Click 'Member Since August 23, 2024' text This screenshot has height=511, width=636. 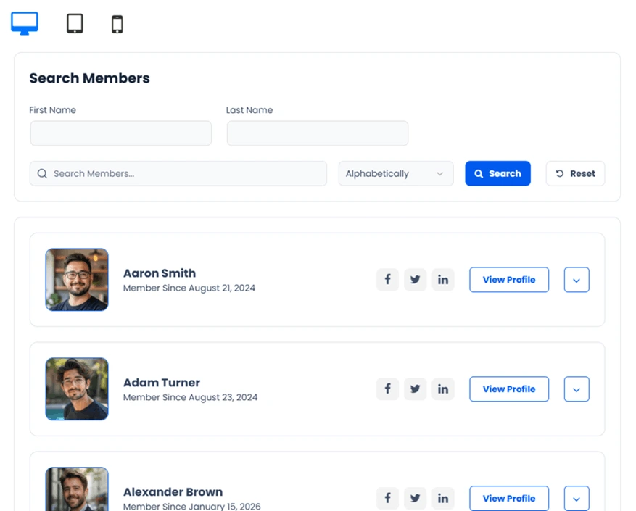coord(190,397)
